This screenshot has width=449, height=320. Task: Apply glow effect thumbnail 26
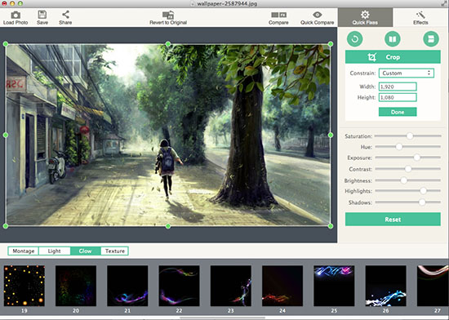[385, 286]
